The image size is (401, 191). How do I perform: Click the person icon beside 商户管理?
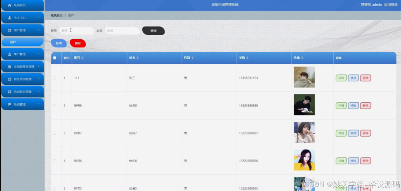click(x=10, y=54)
